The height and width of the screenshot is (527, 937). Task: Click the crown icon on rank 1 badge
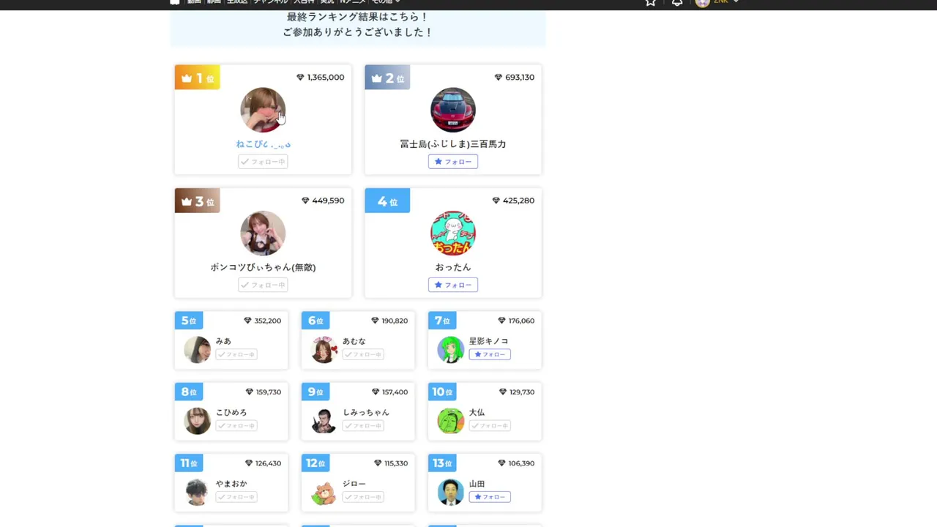tap(187, 78)
